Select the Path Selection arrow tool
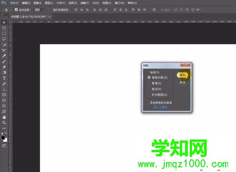236x172 pixels. coord(4,89)
